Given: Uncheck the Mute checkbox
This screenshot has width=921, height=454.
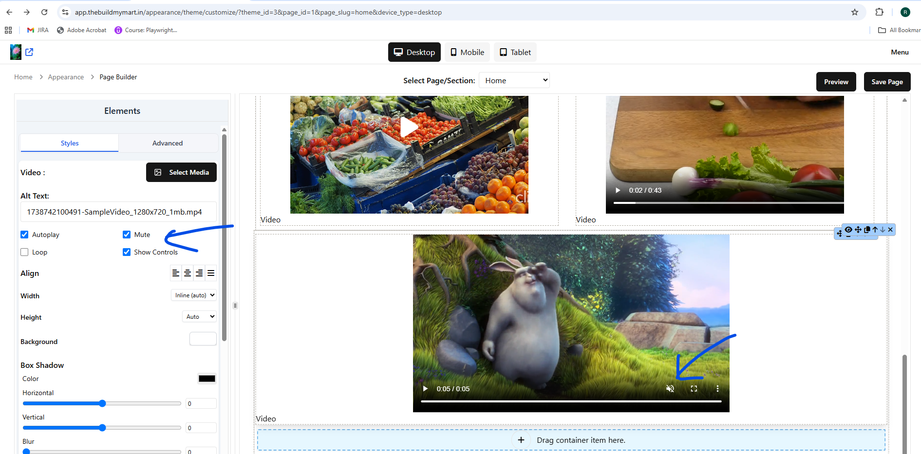Looking at the screenshot, I should click(127, 235).
